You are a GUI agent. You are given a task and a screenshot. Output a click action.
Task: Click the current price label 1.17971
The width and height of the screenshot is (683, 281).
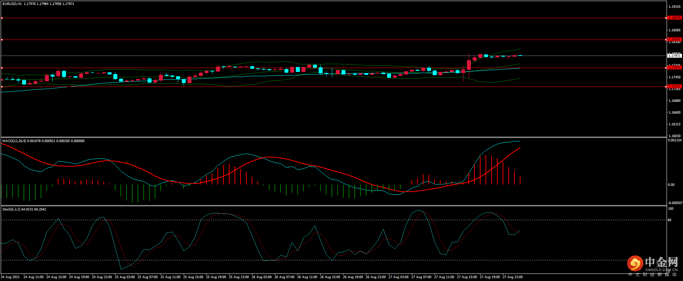coord(674,56)
